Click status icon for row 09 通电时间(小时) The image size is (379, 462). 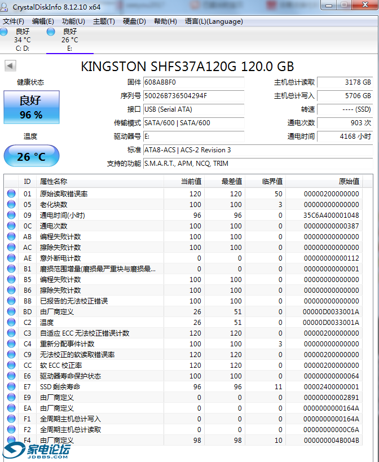coord(11,215)
